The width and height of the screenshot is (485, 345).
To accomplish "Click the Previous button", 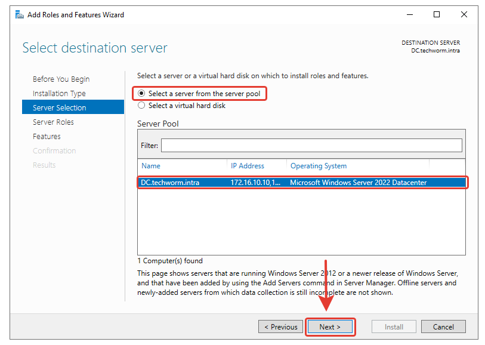I will tap(280, 327).
